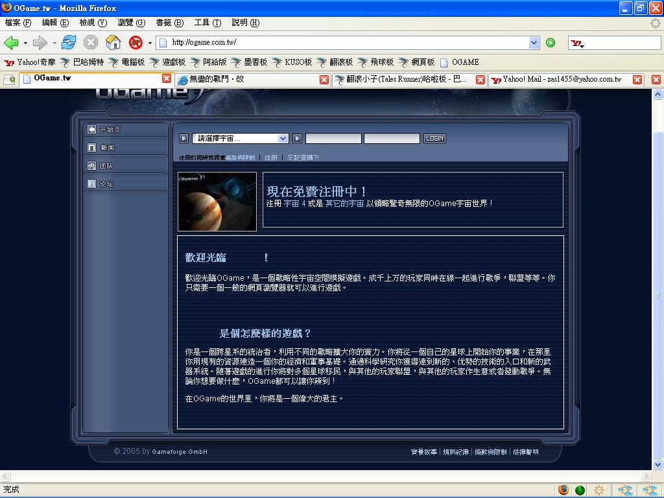Open the 巴哈姆特 bookmark
The width and height of the screenshot is (664, 498).
pyautogui.click(x=82, y=62)
